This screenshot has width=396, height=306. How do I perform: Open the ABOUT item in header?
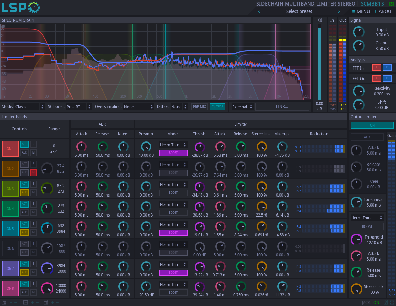[x=384, y=11]
